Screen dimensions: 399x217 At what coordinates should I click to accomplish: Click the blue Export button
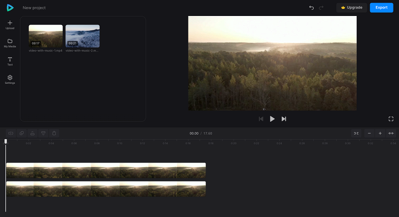tap(381, 7)
